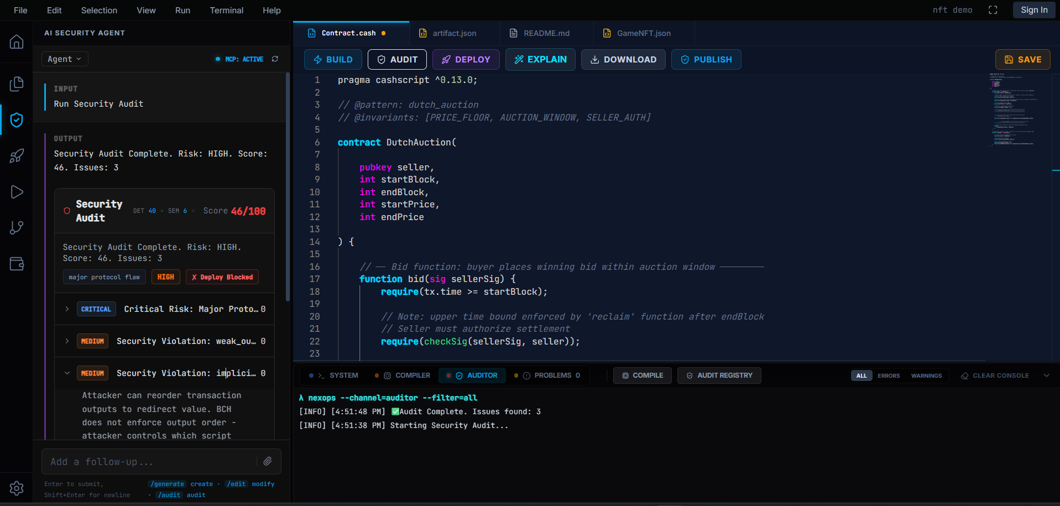Expand the CRITICAL risk issue
The width and height of the screenshot is (1060, 506).
pos(67,309)
